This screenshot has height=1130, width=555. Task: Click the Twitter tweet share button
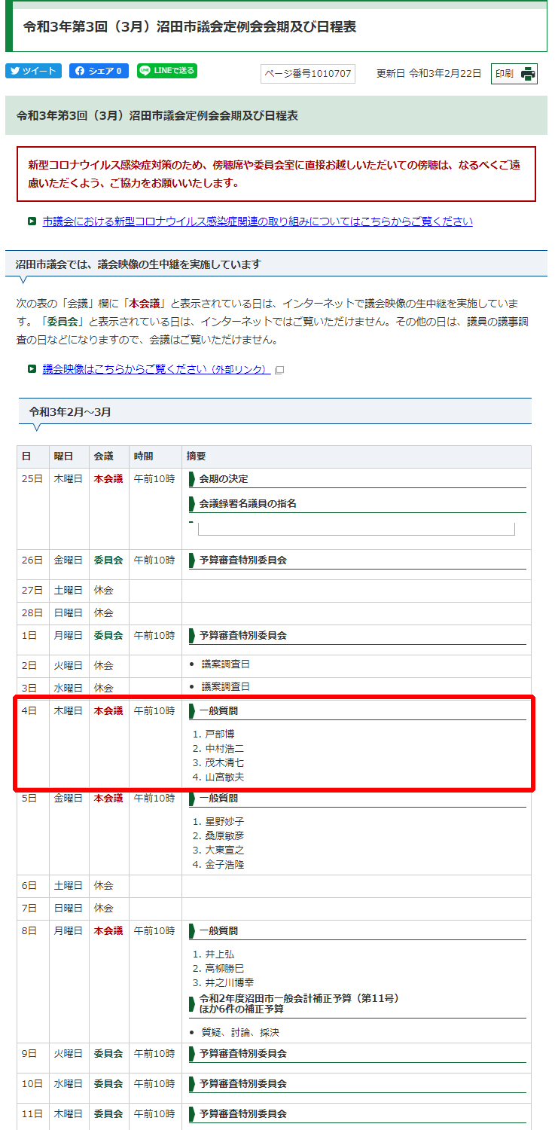(x=33, y=71)
